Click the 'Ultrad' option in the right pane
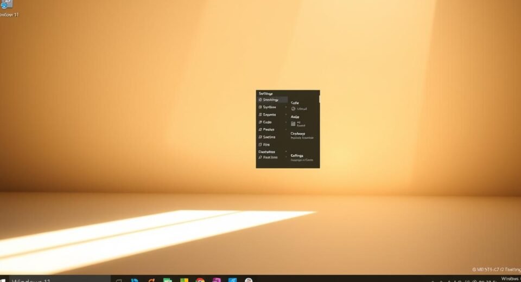521x282 pixels. tap(302, 109)
